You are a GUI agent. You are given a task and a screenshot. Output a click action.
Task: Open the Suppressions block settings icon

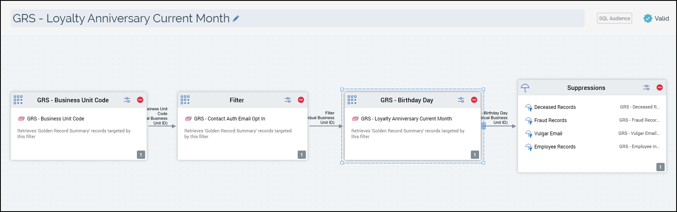[646, 87]
